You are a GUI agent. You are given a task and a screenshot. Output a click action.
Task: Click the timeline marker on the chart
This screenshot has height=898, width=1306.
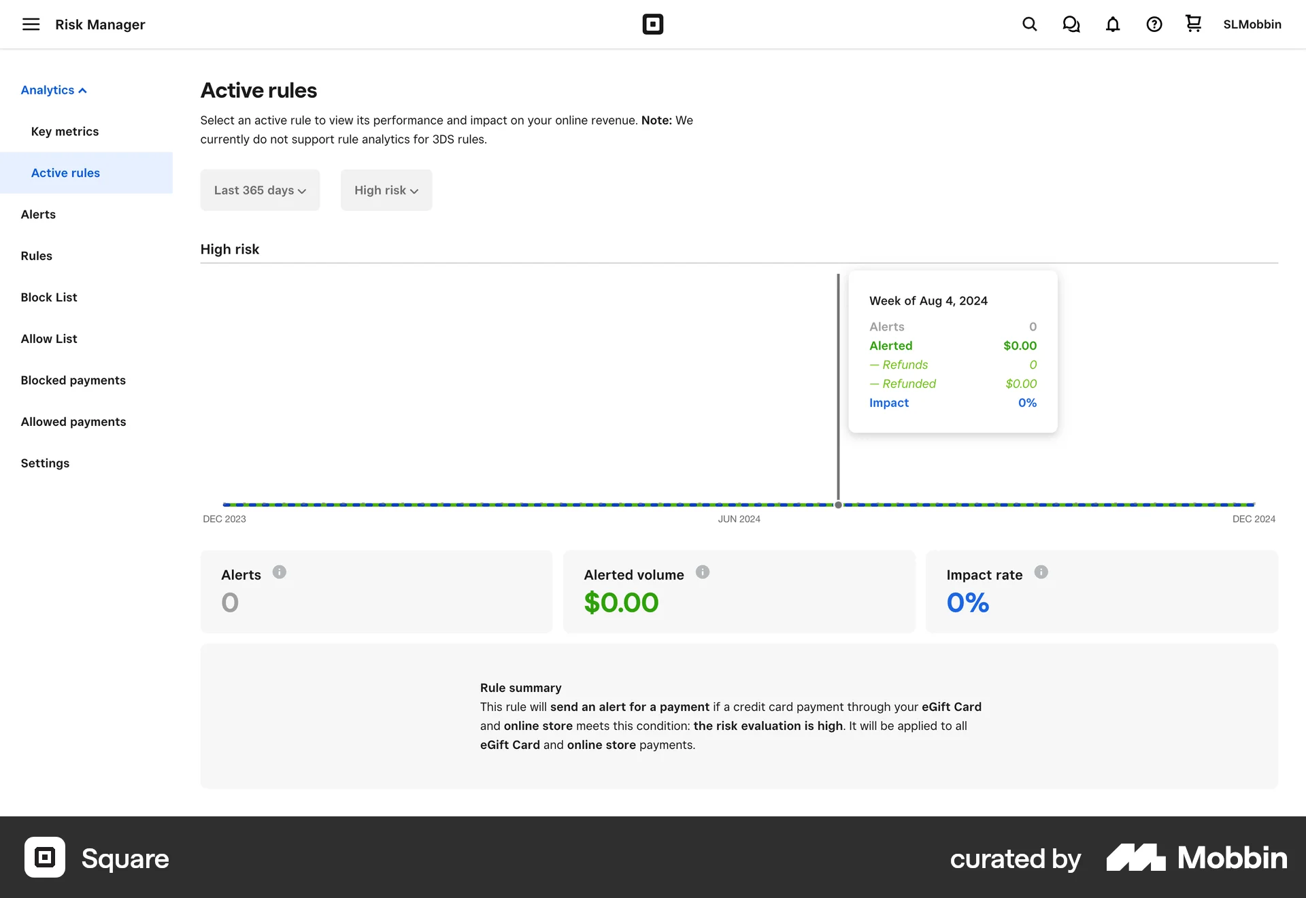[x=838, y=505]
